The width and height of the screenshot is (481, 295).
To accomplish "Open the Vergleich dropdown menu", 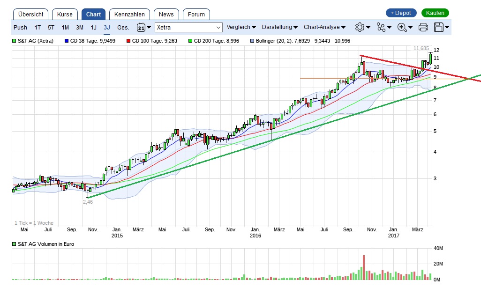I will pos(241,27).
